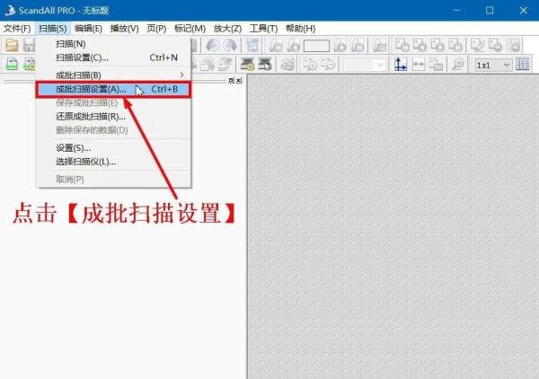Open the 1x1 layout dropdown
Screen dimensions: 539x379
[x=492, y=65]
